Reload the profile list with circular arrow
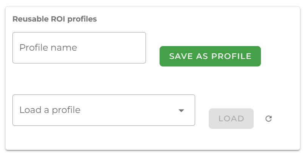This screenshot has height=153, width=304. pyautogui.click(x=268, y=119)
